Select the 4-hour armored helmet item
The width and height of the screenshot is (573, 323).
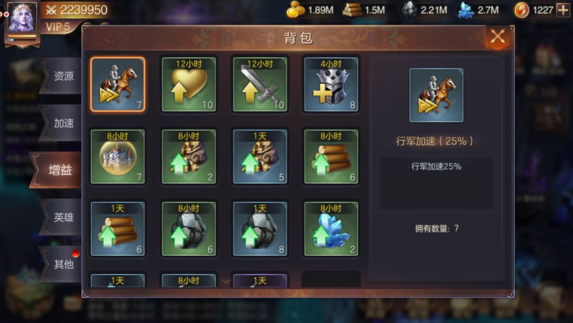pos(331,84)
